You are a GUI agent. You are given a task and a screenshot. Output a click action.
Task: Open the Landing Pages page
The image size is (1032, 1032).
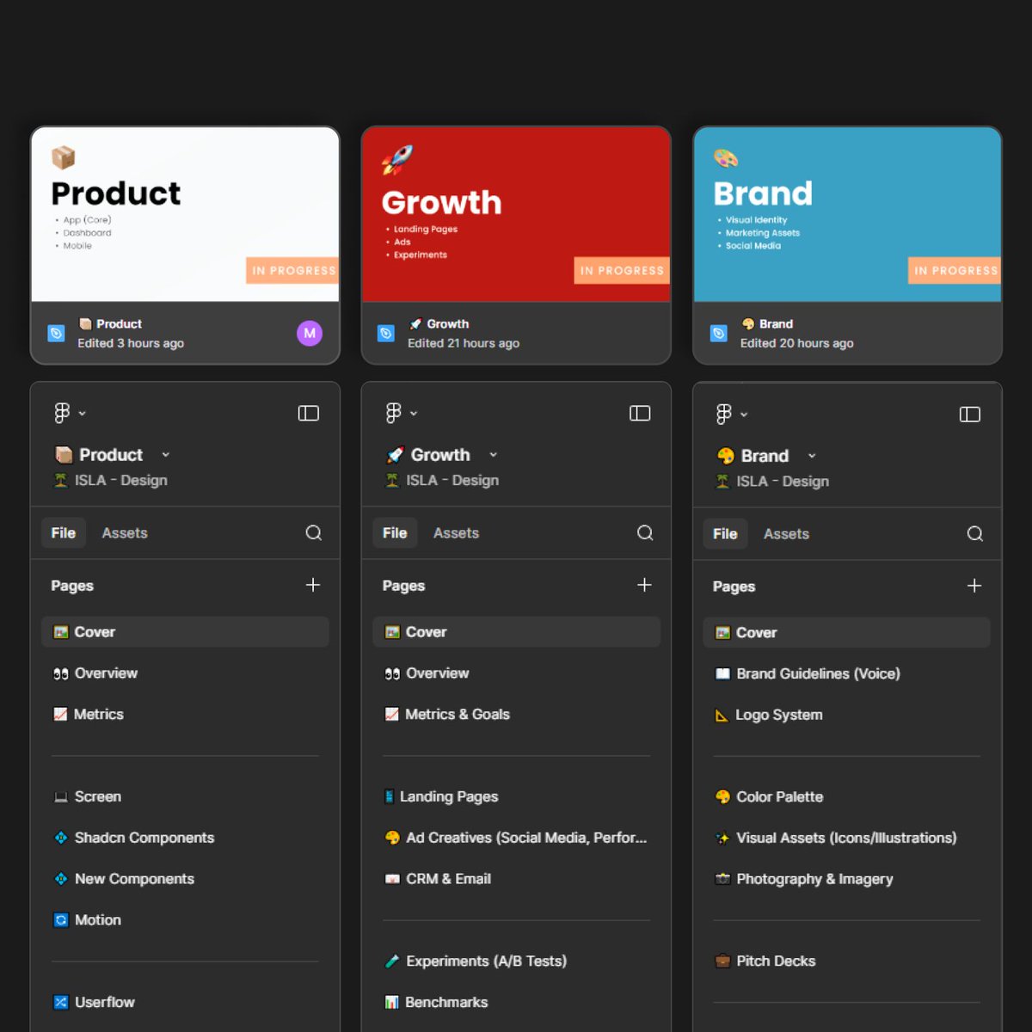(516, 796)
